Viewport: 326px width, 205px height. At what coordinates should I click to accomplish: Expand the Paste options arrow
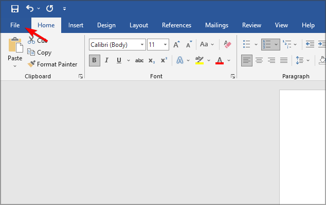click(15, 66)
